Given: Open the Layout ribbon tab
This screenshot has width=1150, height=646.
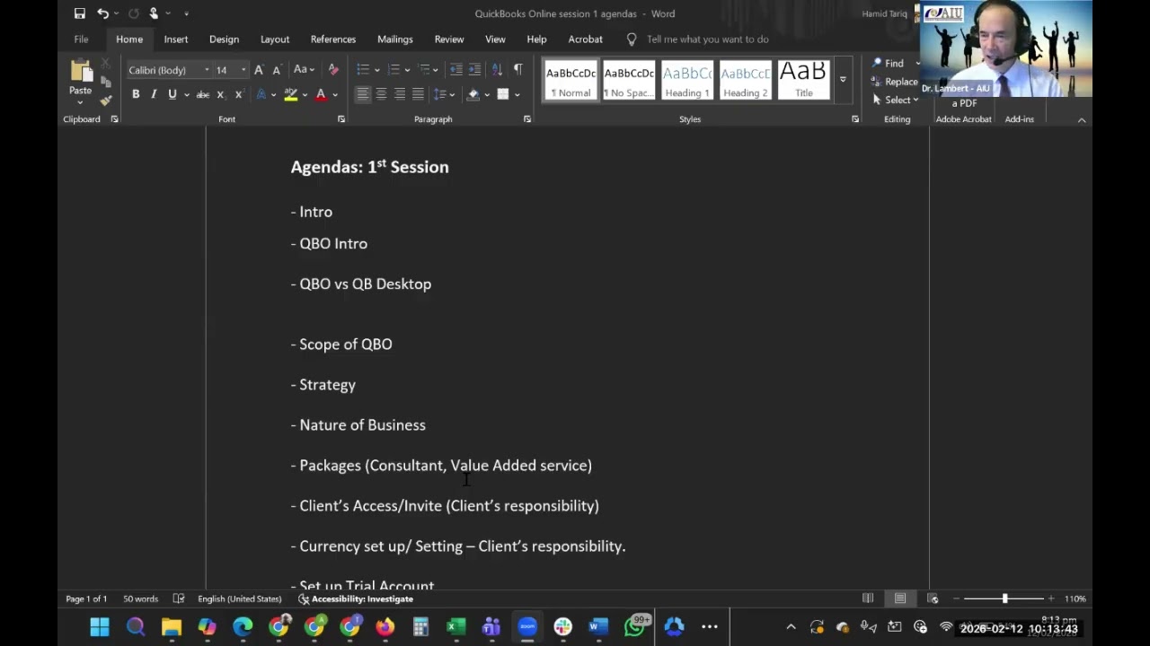Looking at the screenshot, I should (x=275, y=39).
